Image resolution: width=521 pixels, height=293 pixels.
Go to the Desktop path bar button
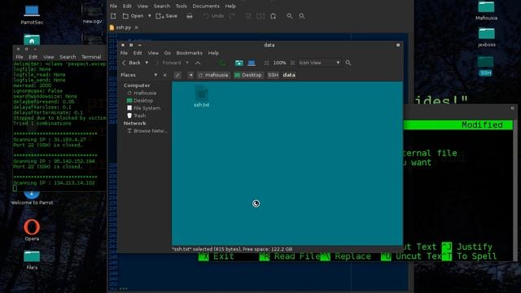(x=248, y=75)
